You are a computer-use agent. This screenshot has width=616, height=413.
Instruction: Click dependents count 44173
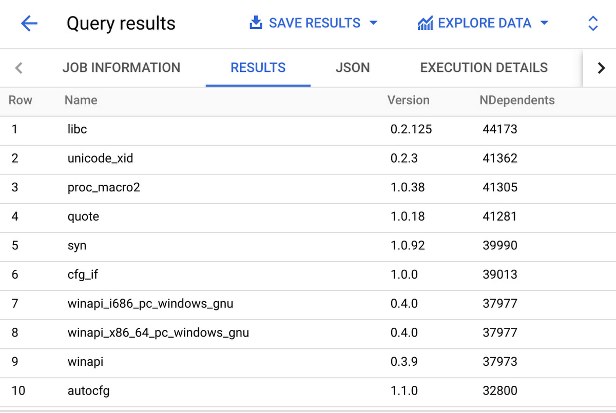[x=500, y=129]
